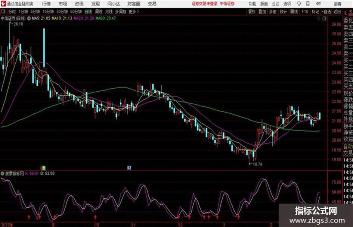Open the 公式 formula menu

tap(275, 4)
